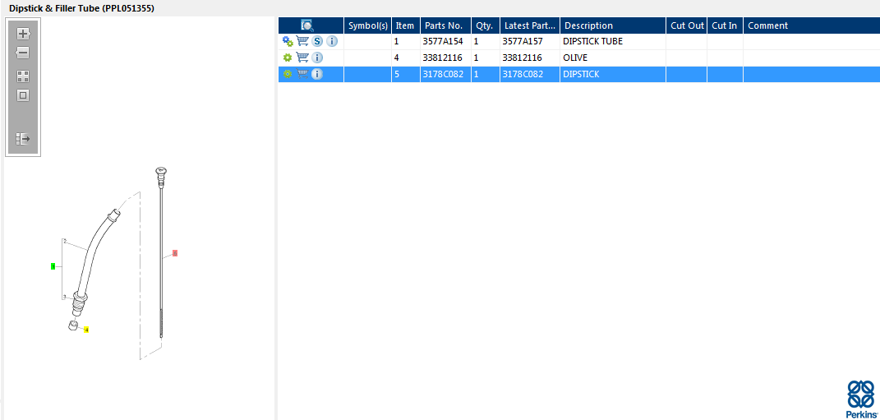The height and width of the screenshot is (420, 880).
Task: Click yellow callout 4 on the diagram
Action: (86, 330)
